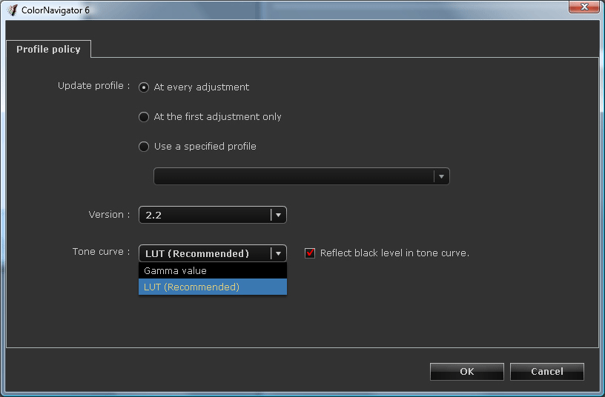Confirm with the OK button

pos(467,372)
